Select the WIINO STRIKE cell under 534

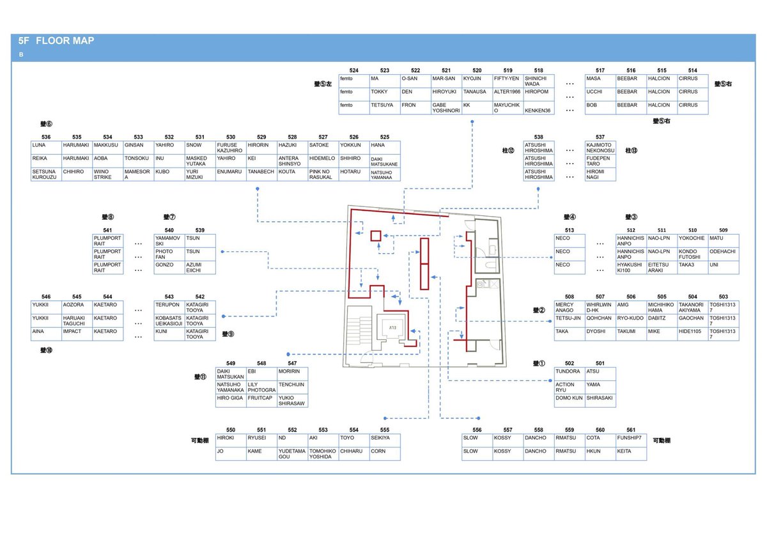pos(108,174)
